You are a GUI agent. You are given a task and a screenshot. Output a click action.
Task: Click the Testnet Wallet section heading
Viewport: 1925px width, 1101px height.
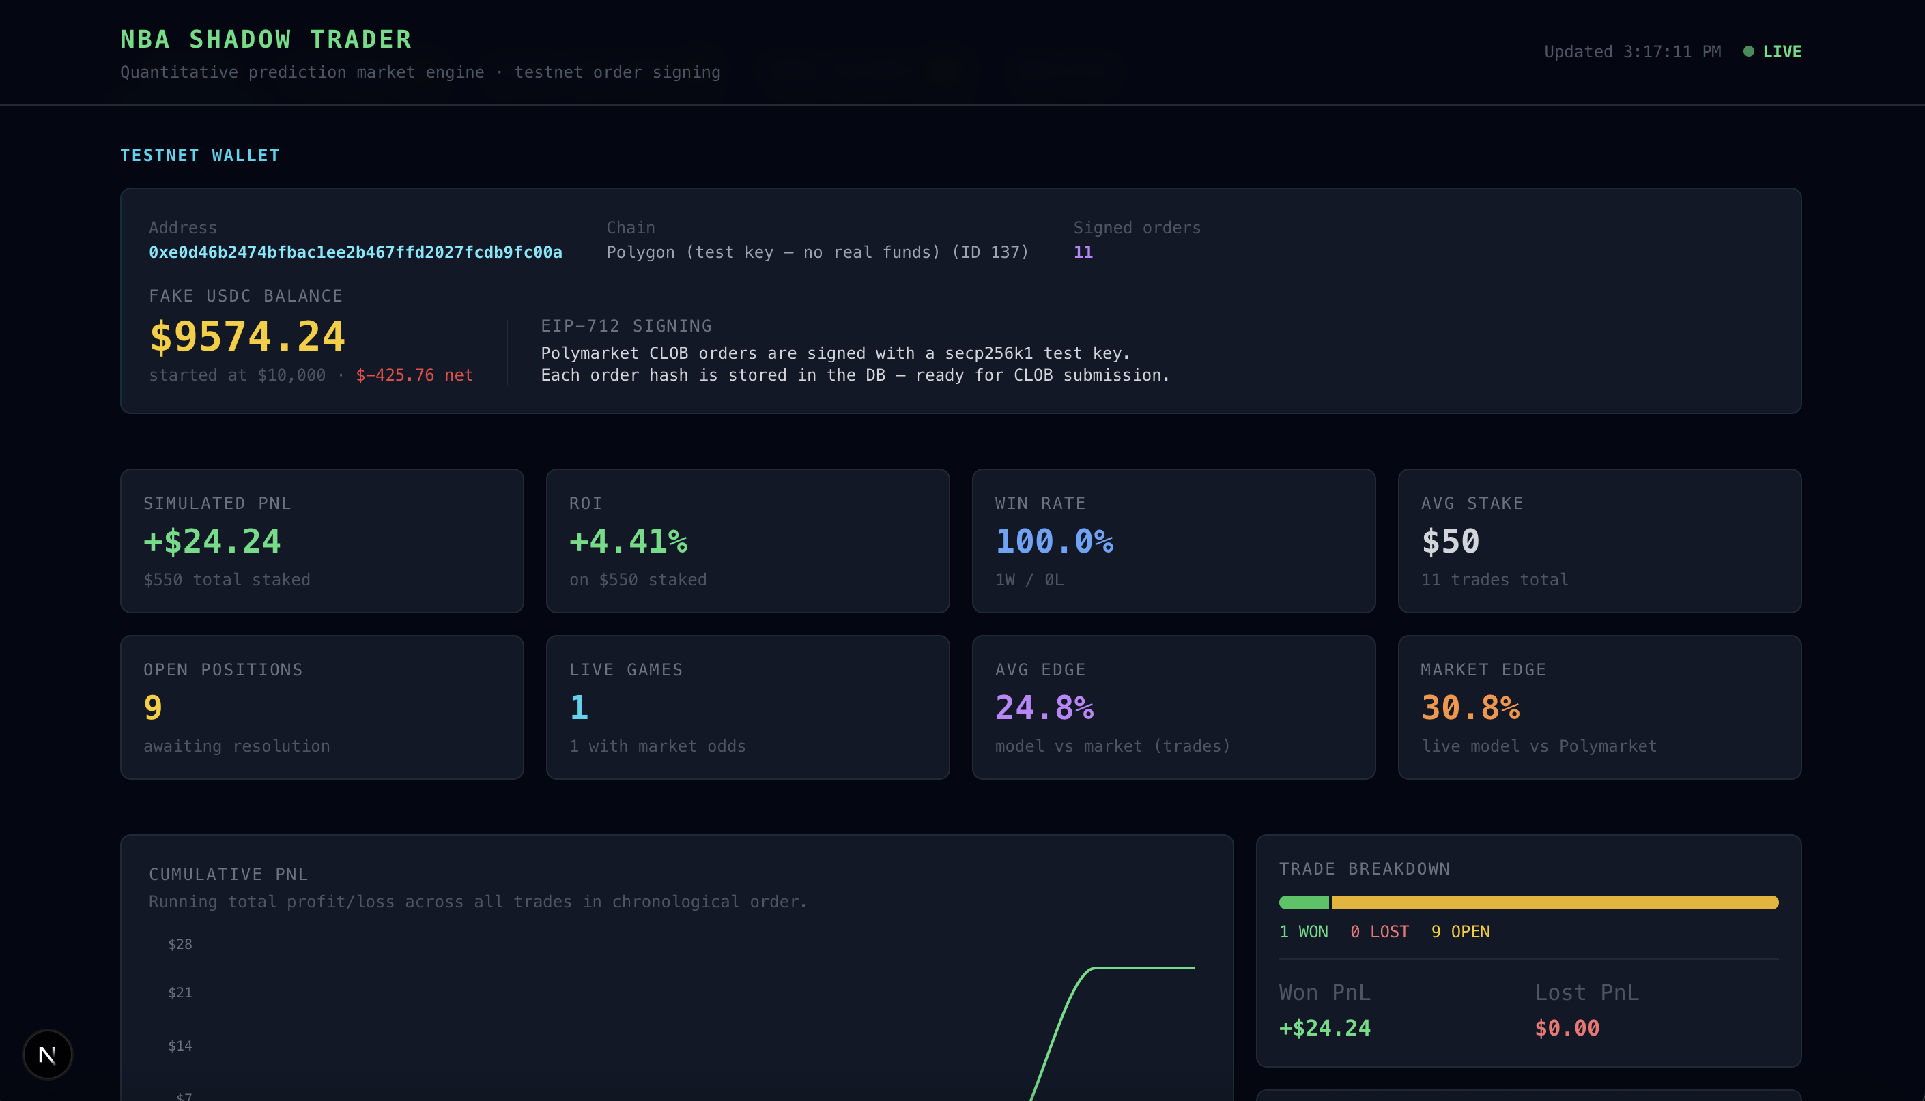coord(200,156)
